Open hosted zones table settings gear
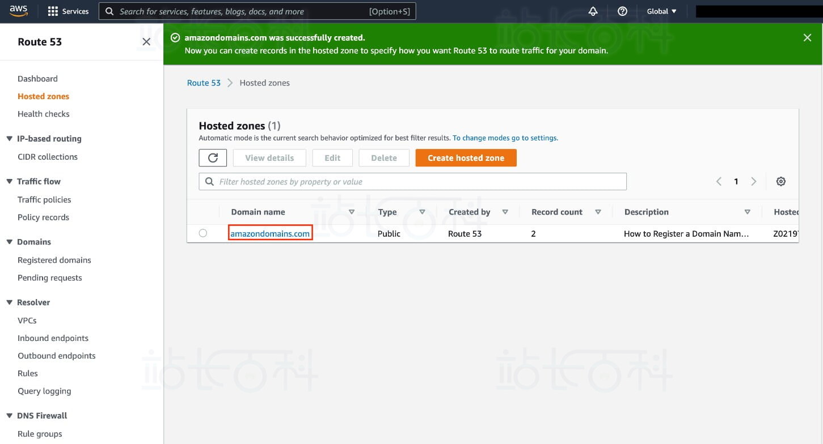The image size is (823, 444). tap(781, 182)
